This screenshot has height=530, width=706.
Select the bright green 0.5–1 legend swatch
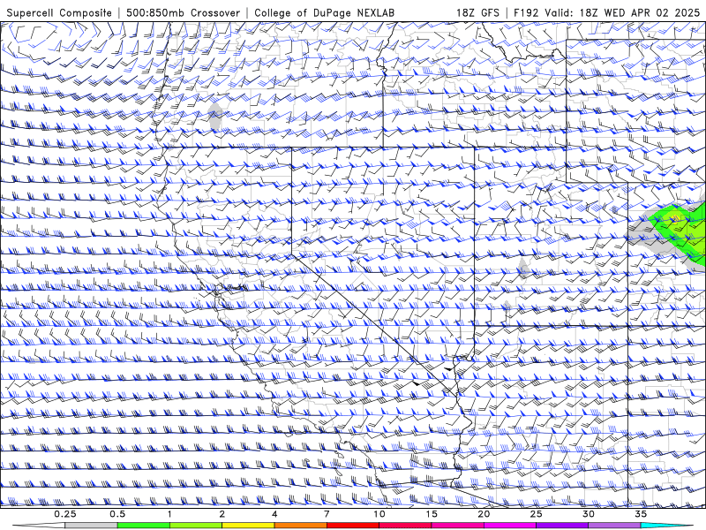coord(143,526)
